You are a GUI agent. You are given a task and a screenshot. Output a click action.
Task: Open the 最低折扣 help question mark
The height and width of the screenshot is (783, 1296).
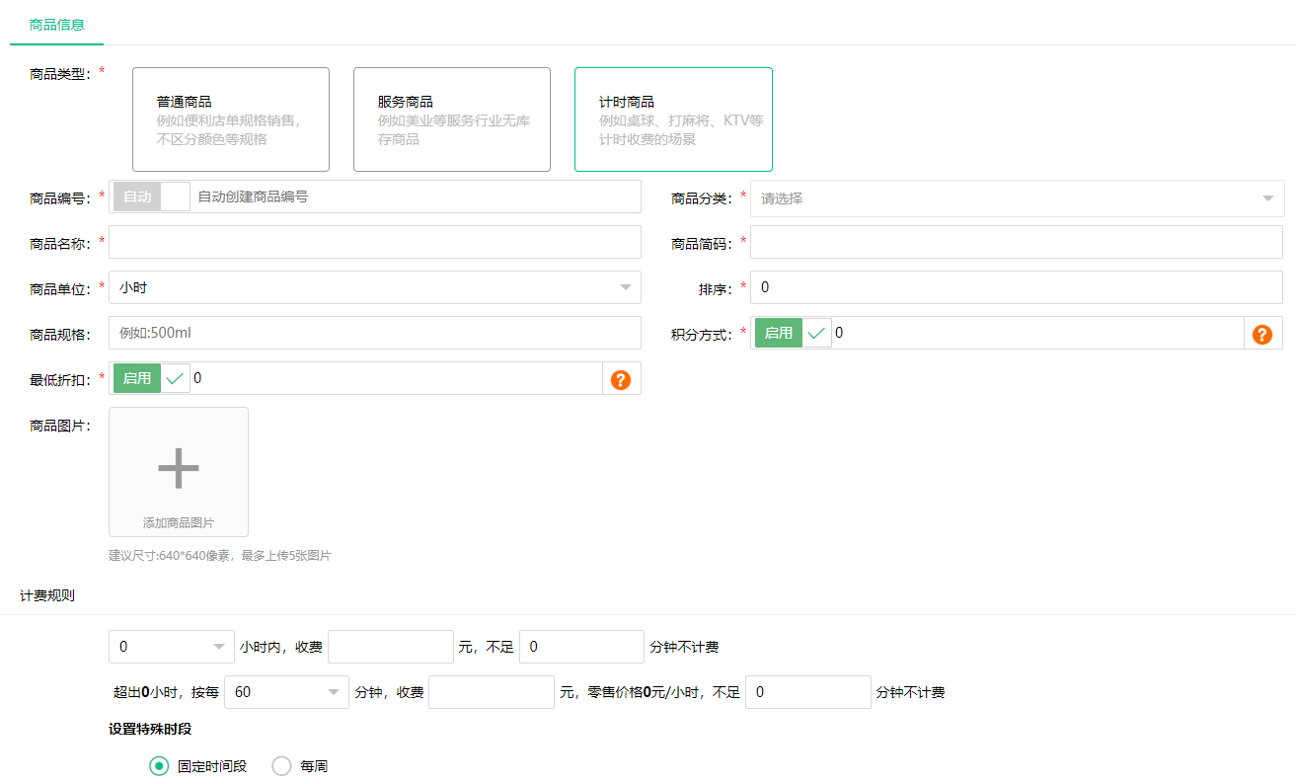[x=622, y=378]
